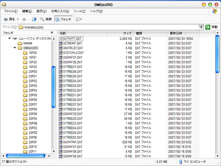Viewport: 221px width, 166px height.
Task: Click the 2007/05/24 19:04 date cell
Action: [181, 38]
